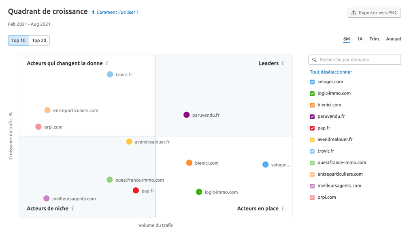
Task: Toggle the entreparticuliers.com checkbox
Action: [x=312, y=174]
